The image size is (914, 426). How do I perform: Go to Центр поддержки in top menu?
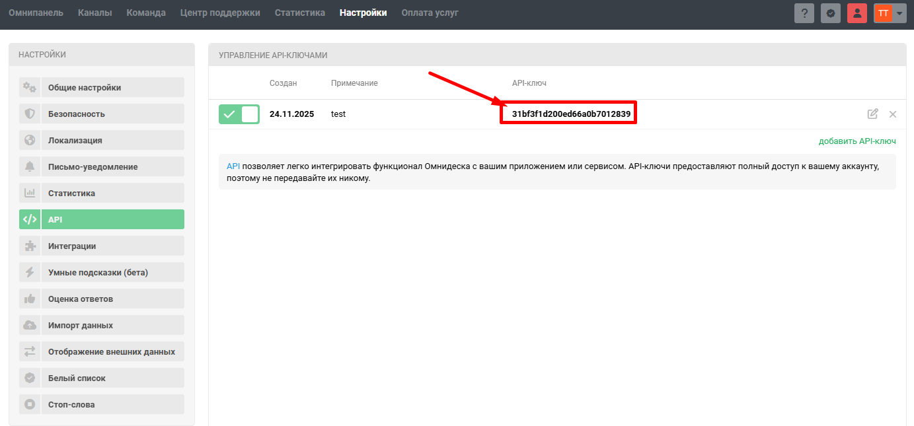pos(220,13)
